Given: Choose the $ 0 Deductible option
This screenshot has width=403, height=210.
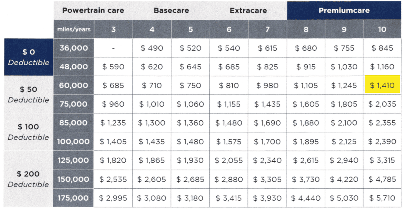Looking at the screenshot, I should click(29, 57).
